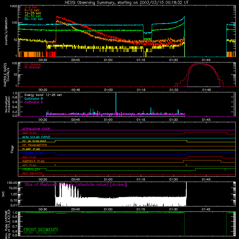
Task: Select the Collimator 8 legend label
Action: tap(33, 99)
